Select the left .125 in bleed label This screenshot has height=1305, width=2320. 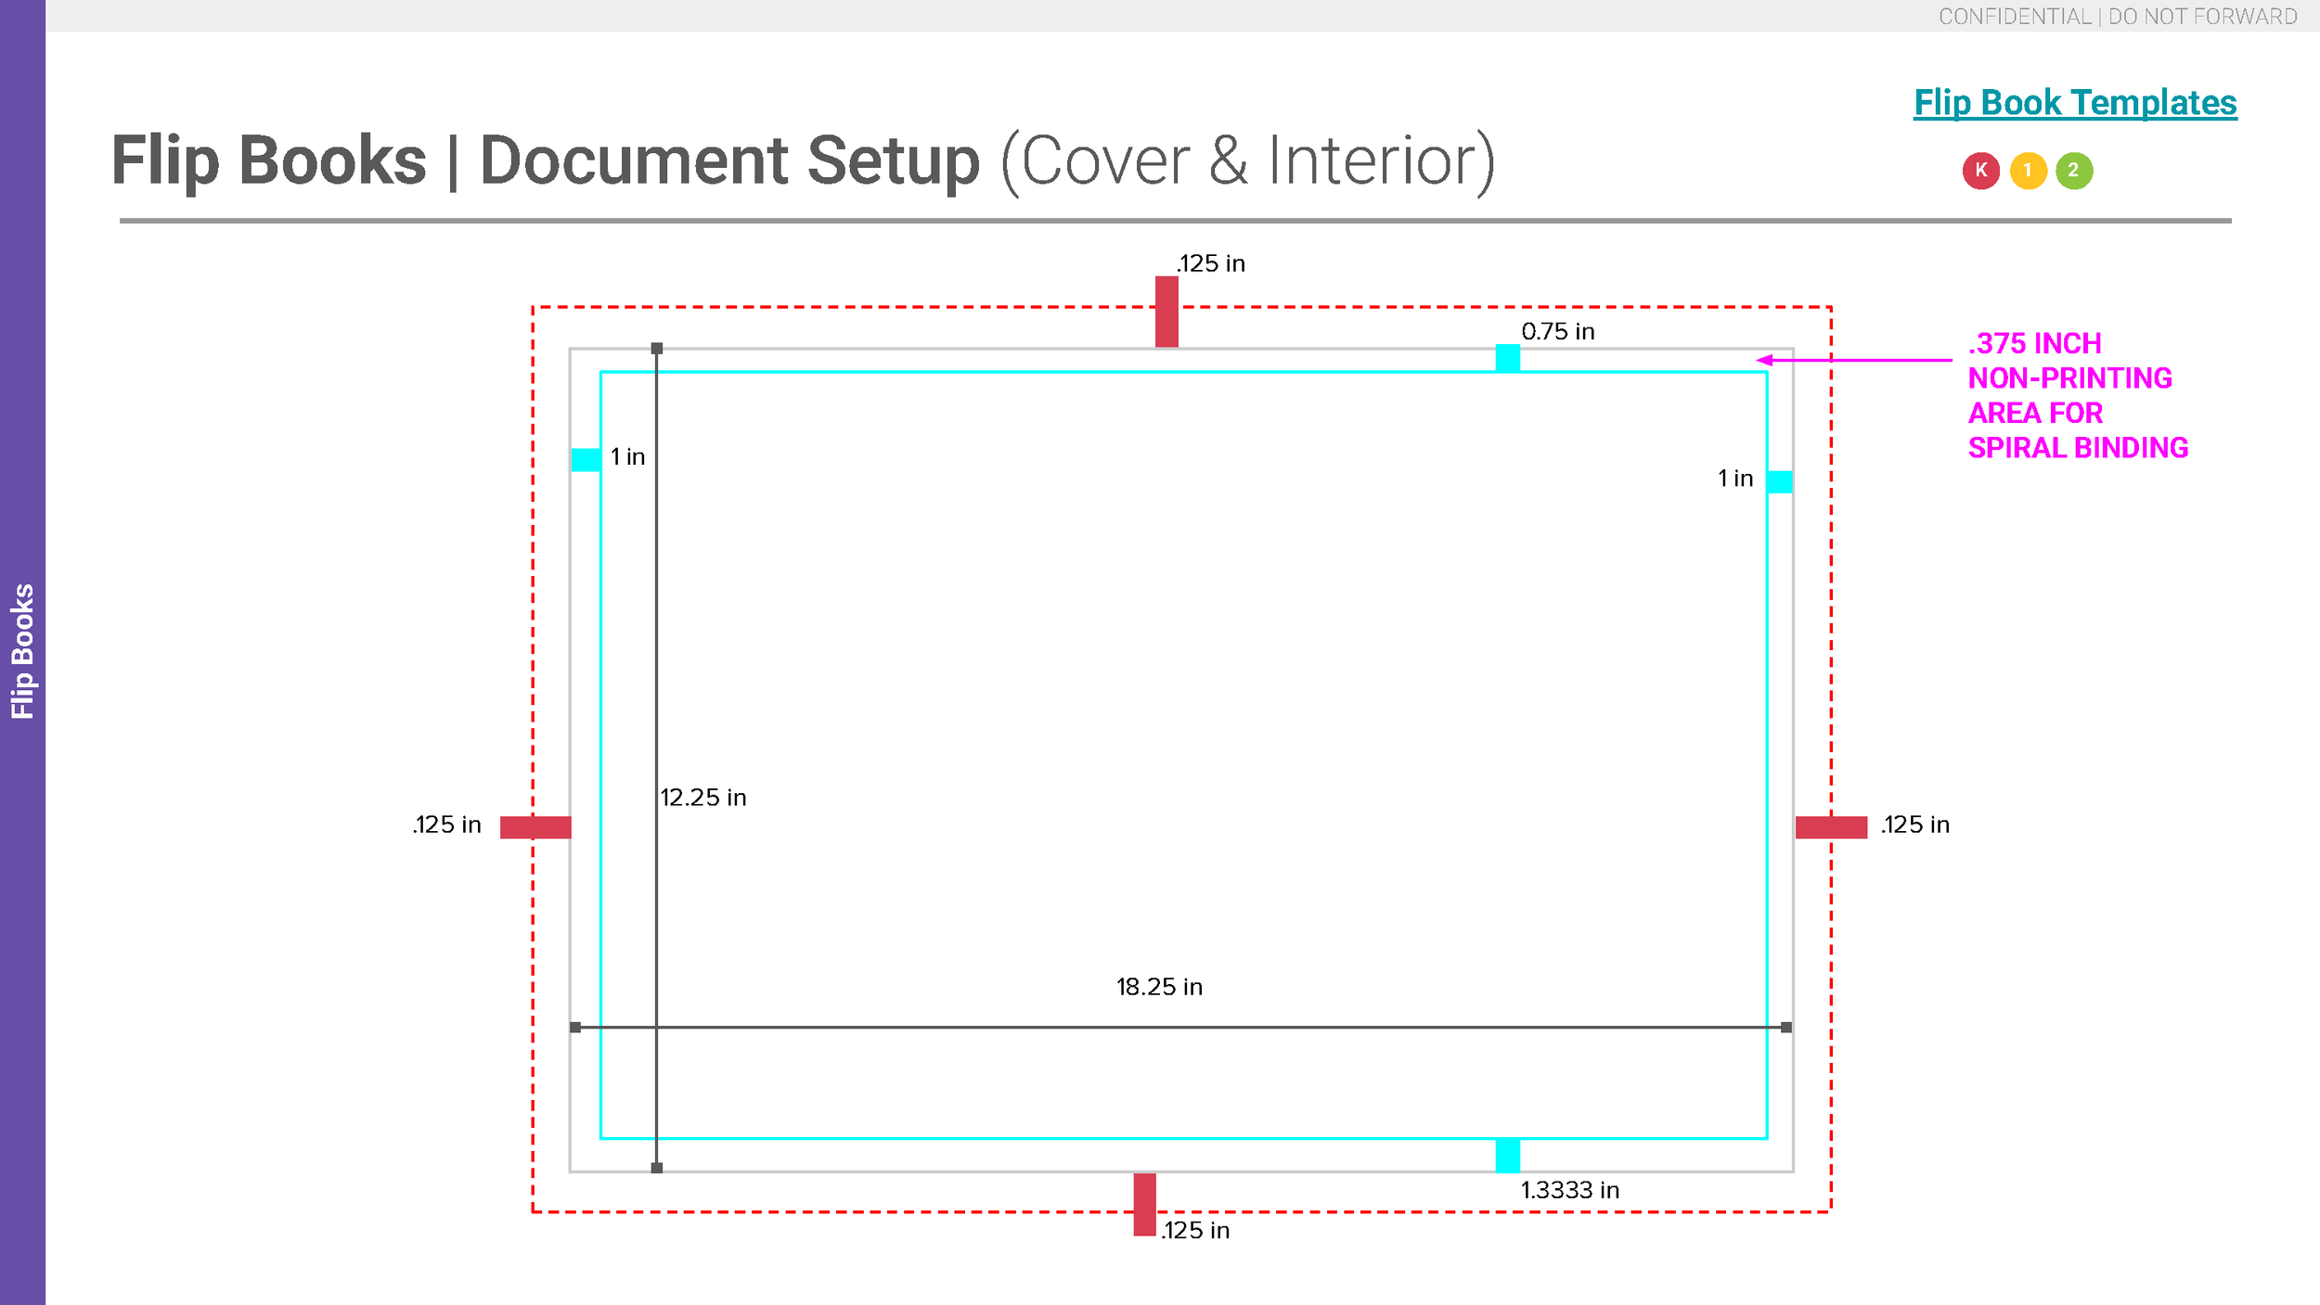coord(447,825)
